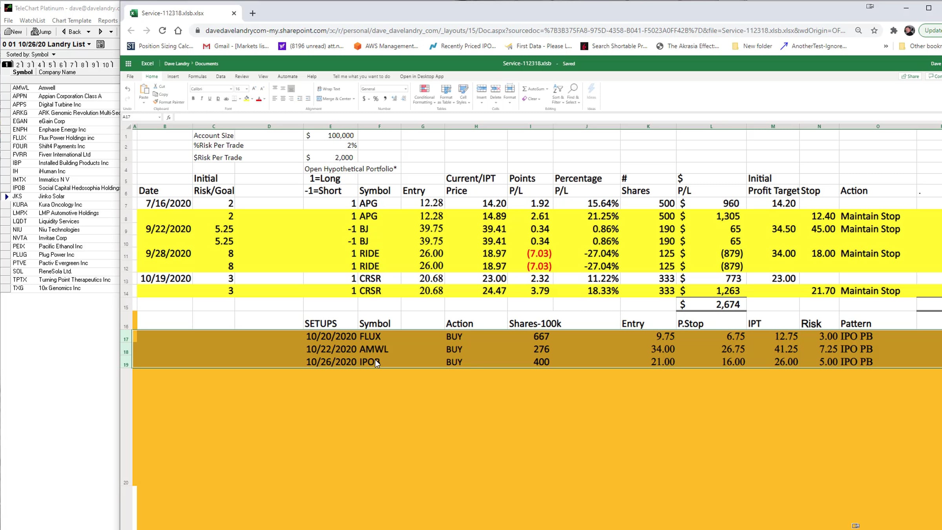Increase font size in the ribbon
942x530 pixels.
coord(254,89)
